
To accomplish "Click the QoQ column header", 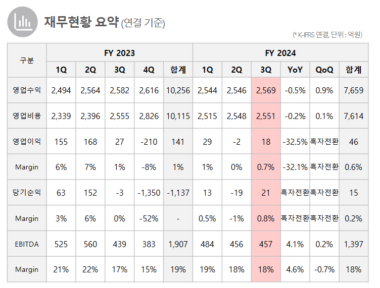I will pos(324,69).
